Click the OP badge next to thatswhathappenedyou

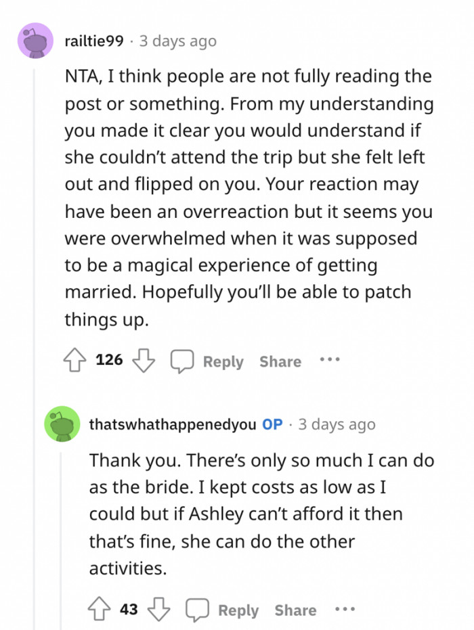click(274, 424)
